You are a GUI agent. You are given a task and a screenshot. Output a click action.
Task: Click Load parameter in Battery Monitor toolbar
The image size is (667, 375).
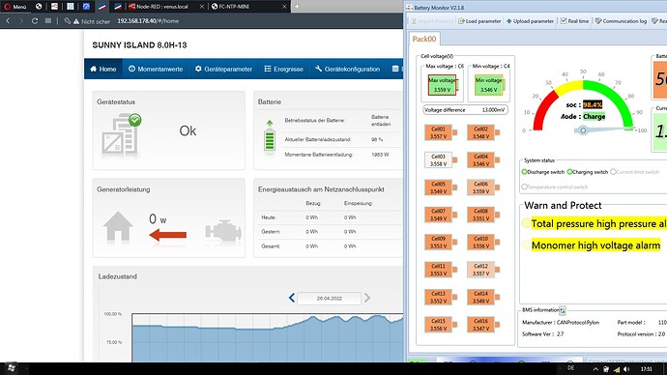click(x=479, y=21)
